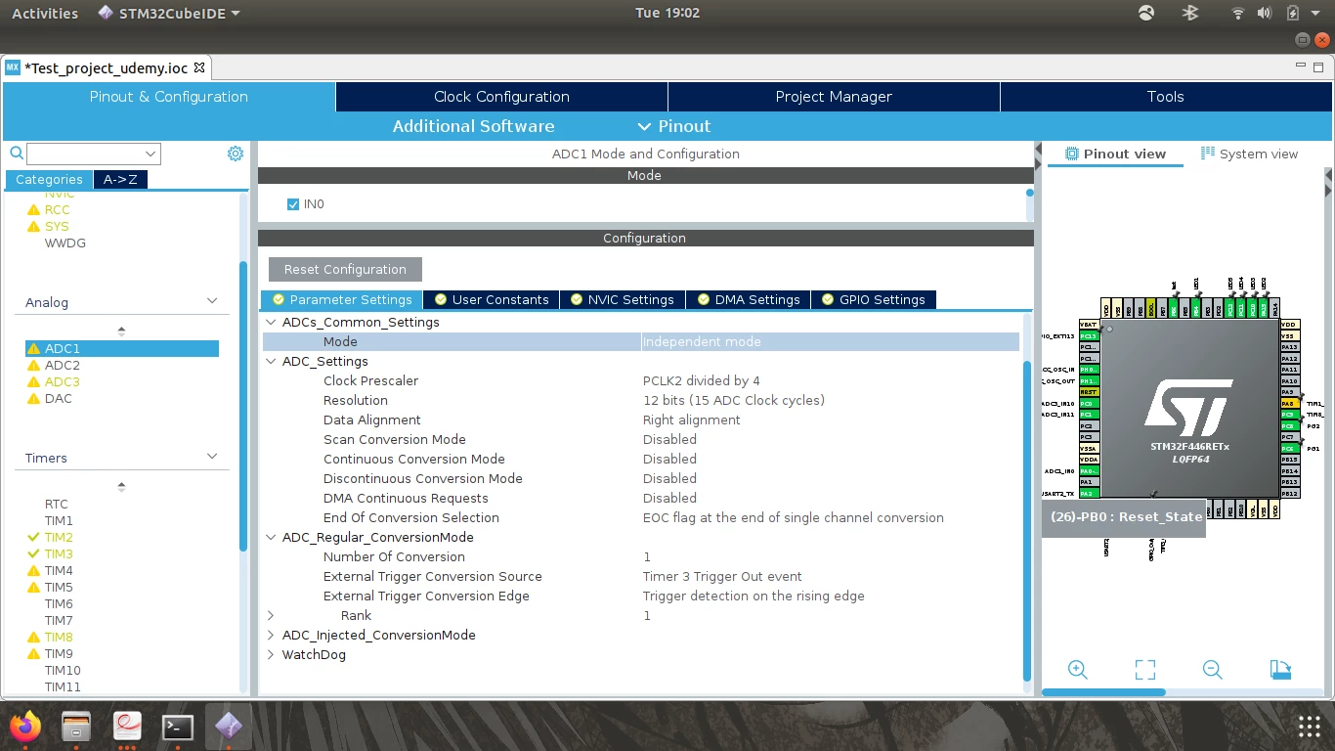Collapse the ADC_Settings group
1335x751 pixels.
point(271,361)
